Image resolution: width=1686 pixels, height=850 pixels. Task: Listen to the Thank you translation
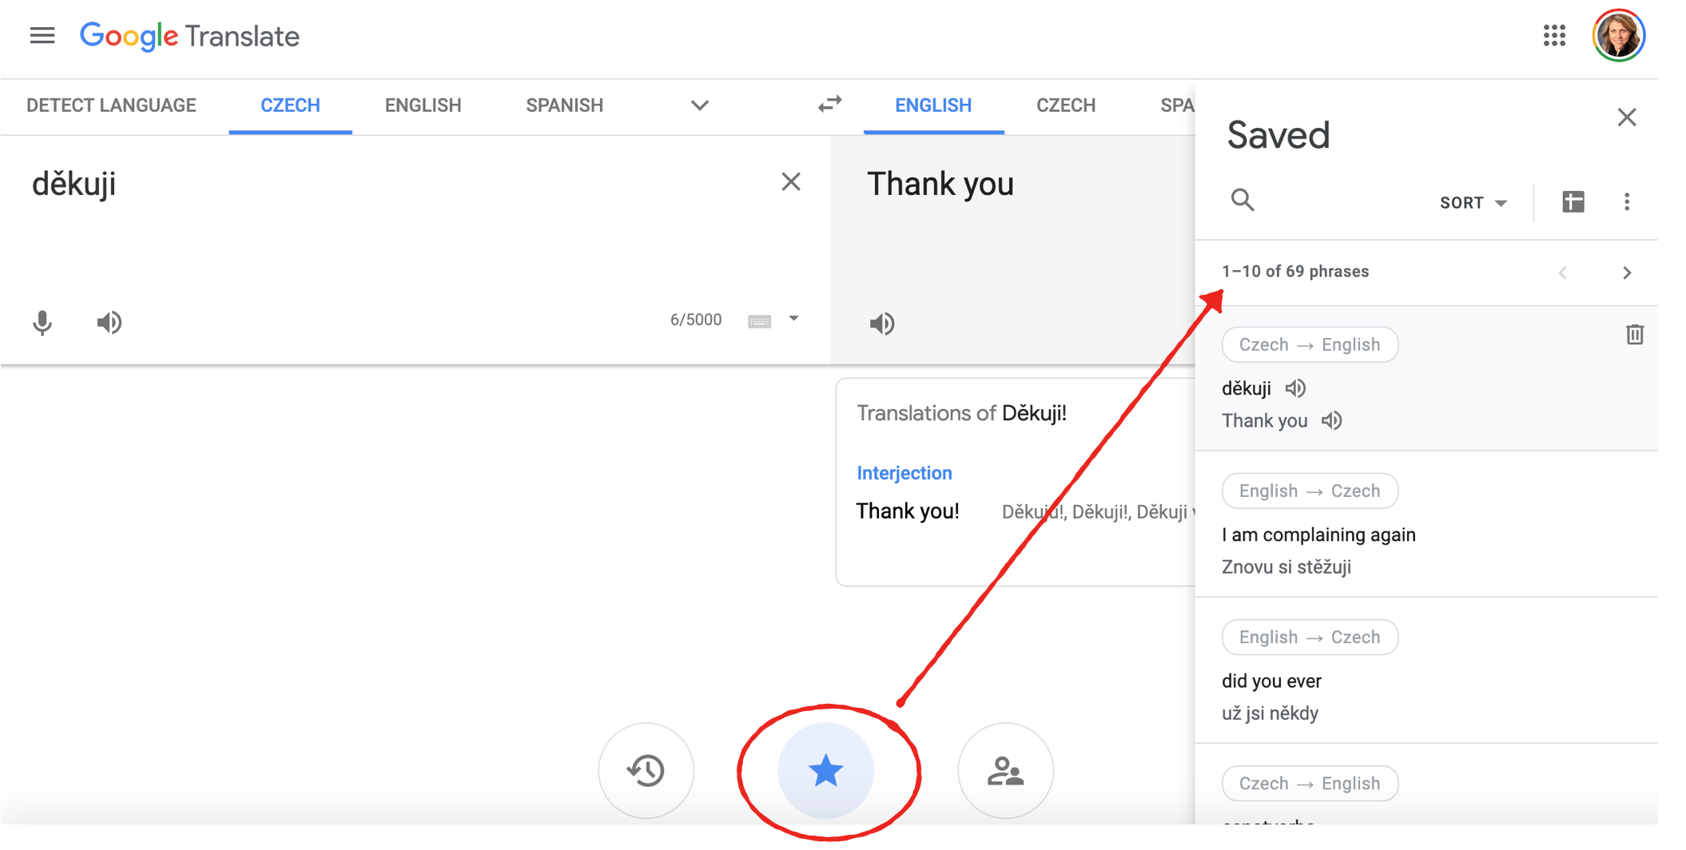pyautogui.click(x=882, y=324)
